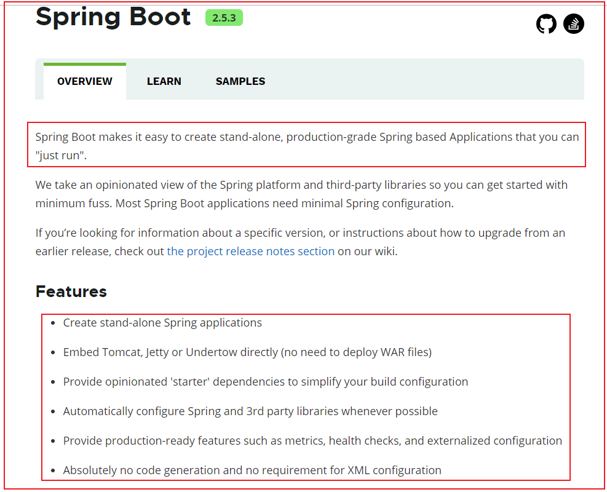Click the production-ready features bullet item
607x492 pixels.
pos(312,440)
